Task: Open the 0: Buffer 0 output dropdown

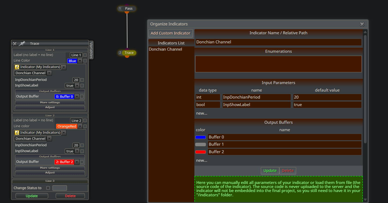Action: coord(77,96)
